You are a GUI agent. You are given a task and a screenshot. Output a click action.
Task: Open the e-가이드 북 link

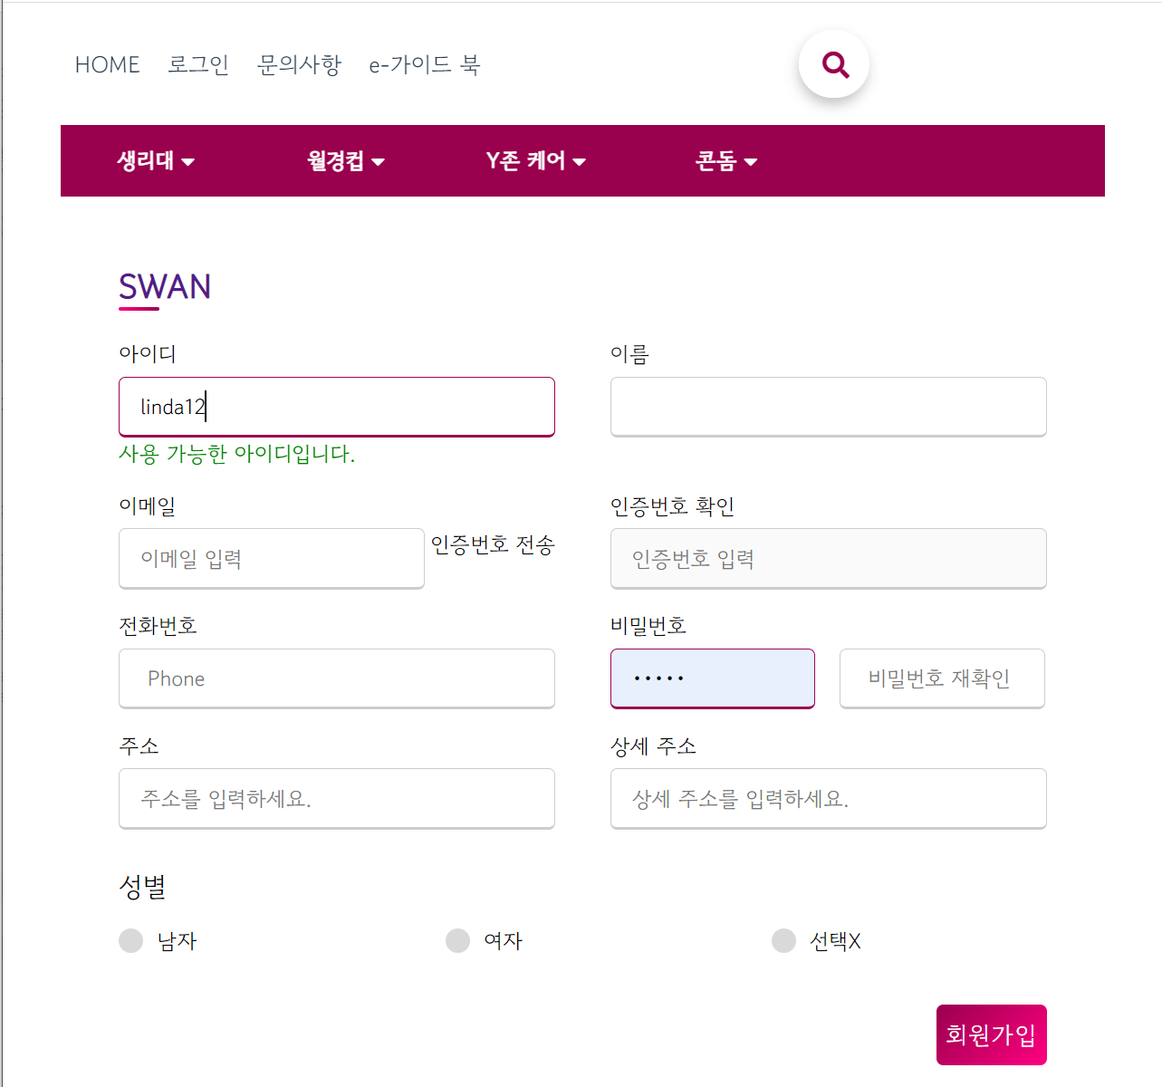click(x=425, y=65)
